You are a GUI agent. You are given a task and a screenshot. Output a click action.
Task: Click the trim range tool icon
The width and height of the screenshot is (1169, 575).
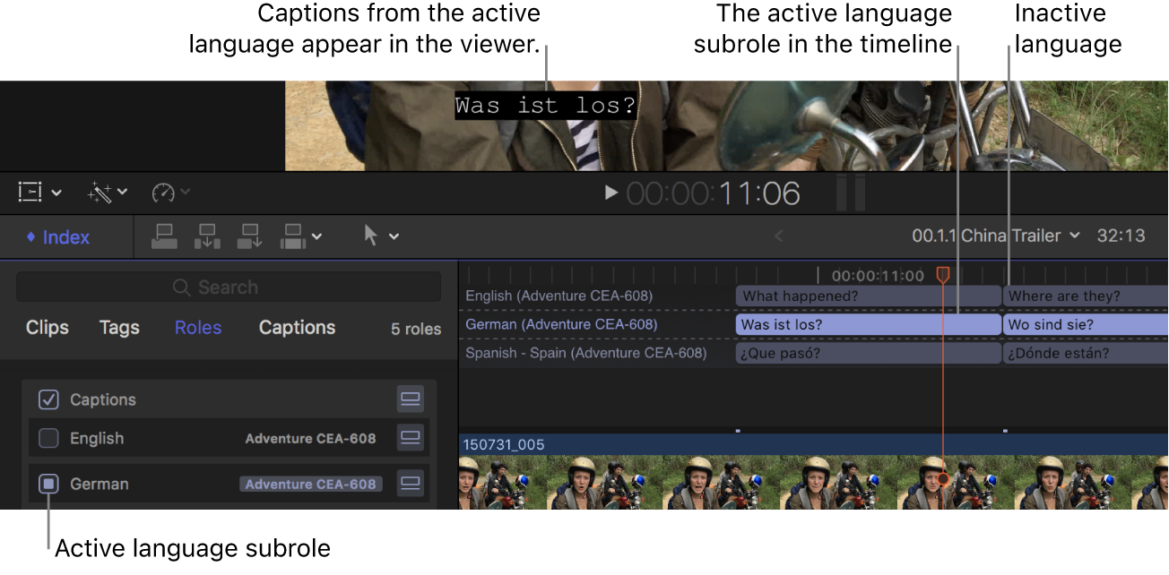[30, 191]
